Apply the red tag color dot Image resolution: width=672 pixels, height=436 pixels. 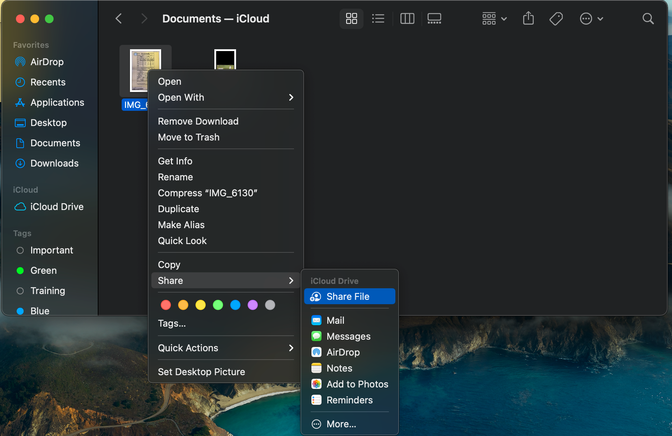[x=166, y=305]
